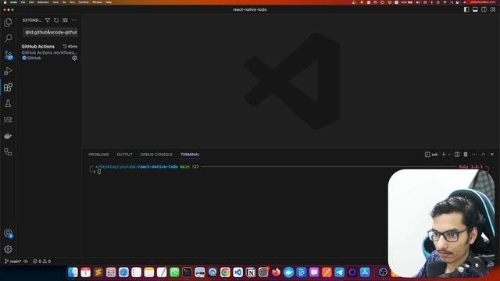Open Notion from the Dock

pyautogui.click(x=251, y=272)
